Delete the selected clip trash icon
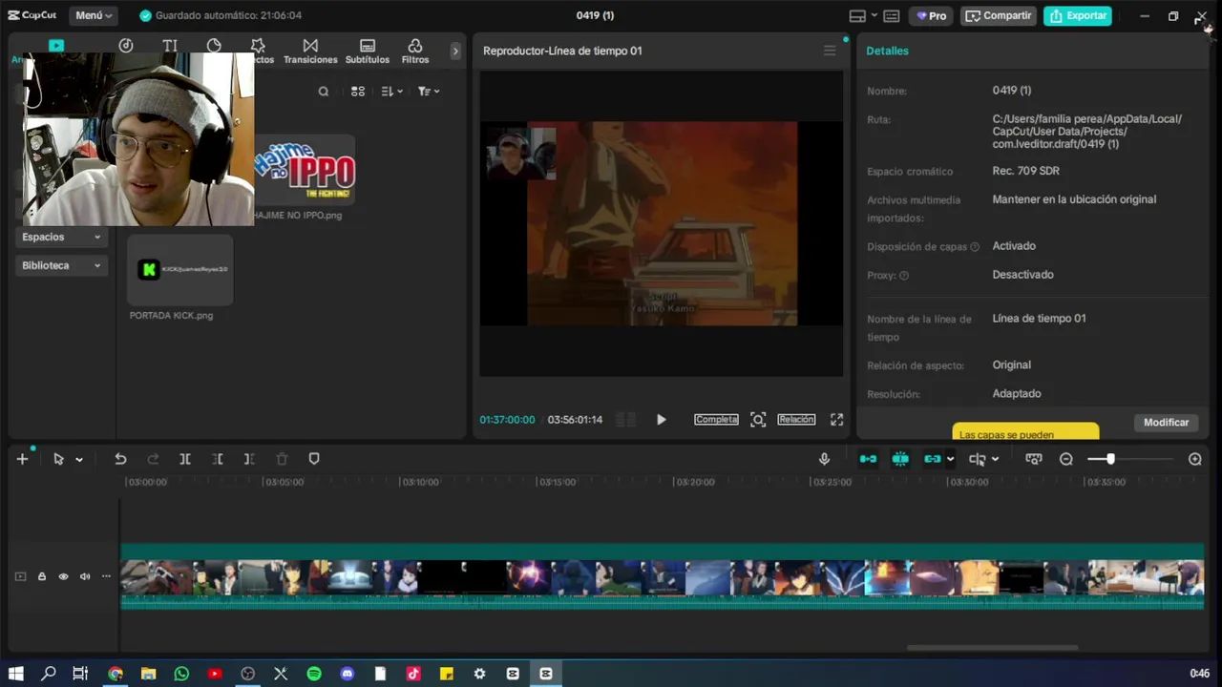The width and height of the screenshot is (1222, 687). click(282, 459)
